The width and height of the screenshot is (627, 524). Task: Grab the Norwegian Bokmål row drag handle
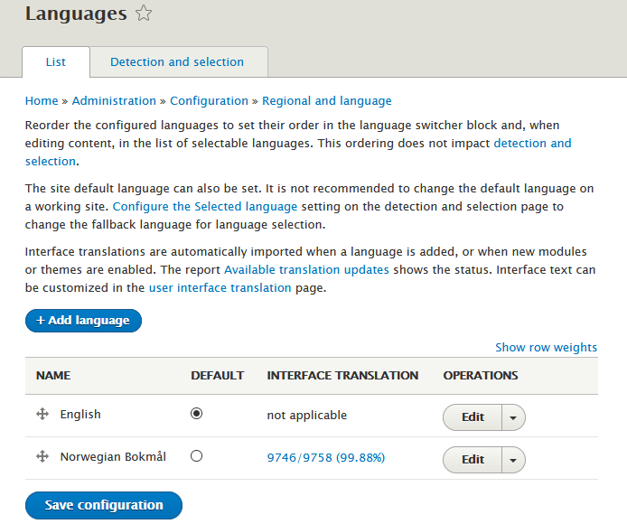click(42, 456)
